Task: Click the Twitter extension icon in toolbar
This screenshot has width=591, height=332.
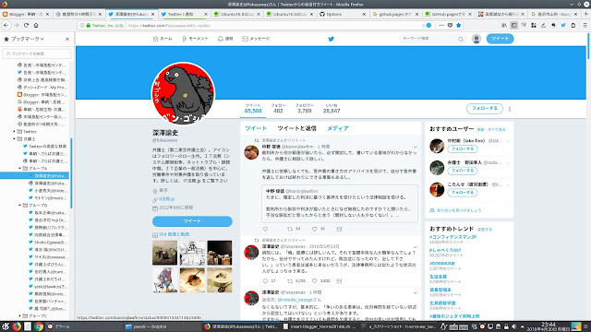Action: [563, 25]
